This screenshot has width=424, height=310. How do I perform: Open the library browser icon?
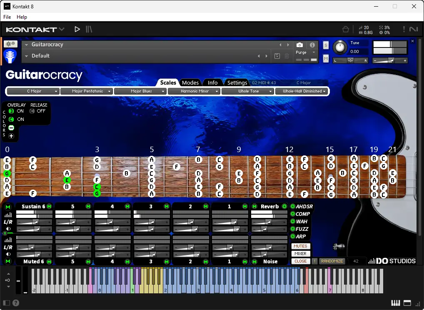pos(89,29)
